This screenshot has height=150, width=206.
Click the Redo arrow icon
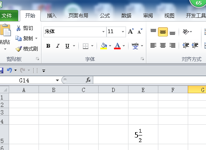[x=22, y=70]
